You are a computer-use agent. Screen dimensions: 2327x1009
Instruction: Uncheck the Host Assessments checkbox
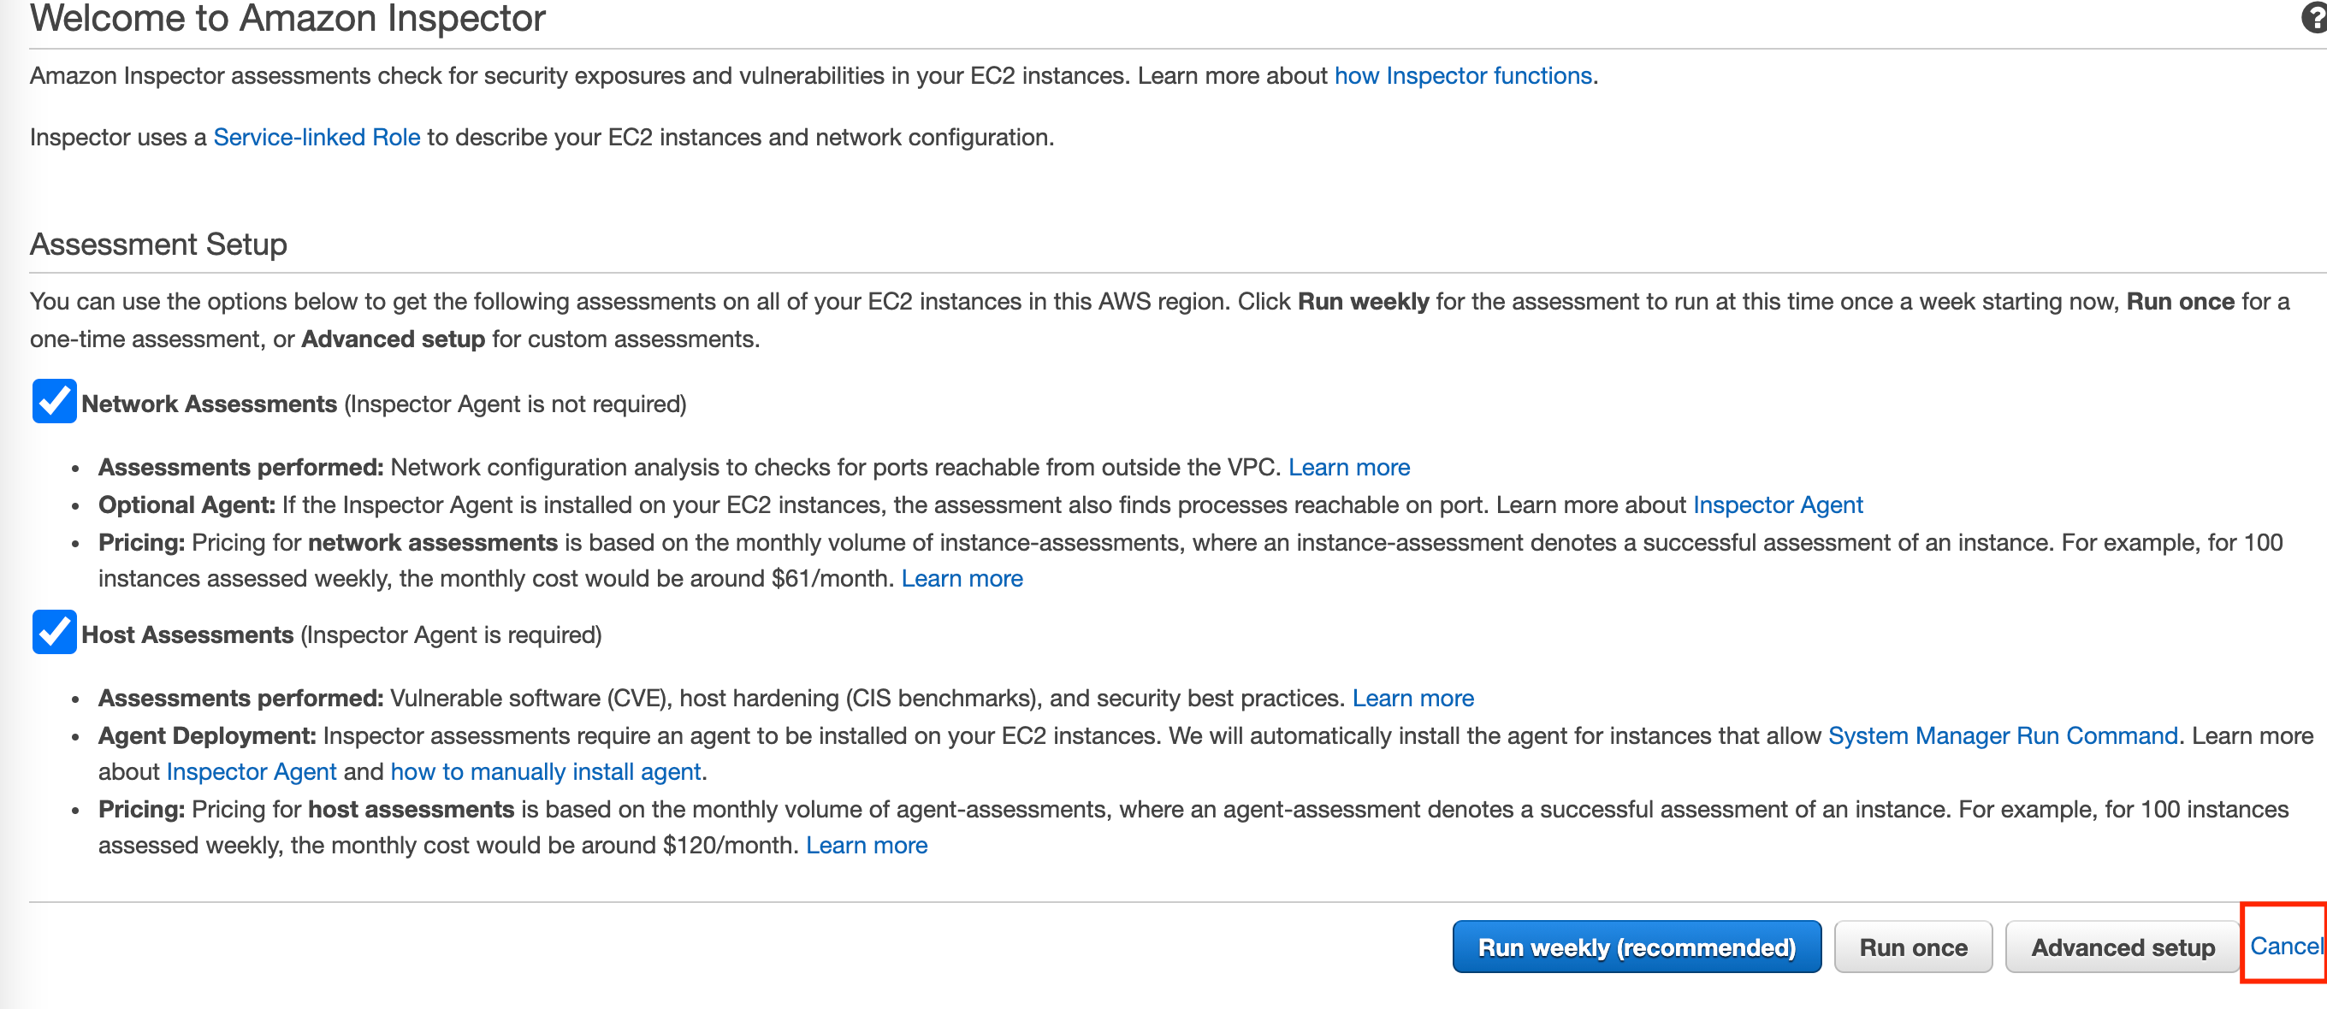tap(54, 633)
